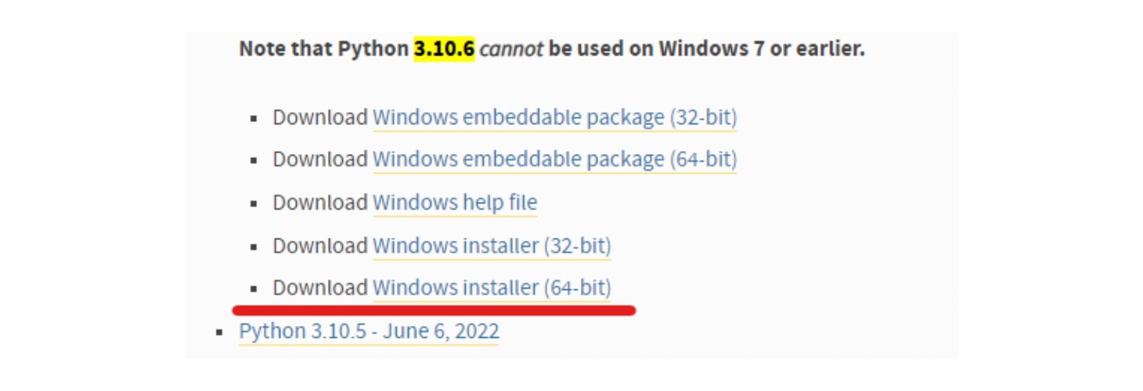Image resolution: width=1143 pixels, height=391 pixels.
Task: Click the red underline beneath the 64-bit installer
Action: point(434,310)
